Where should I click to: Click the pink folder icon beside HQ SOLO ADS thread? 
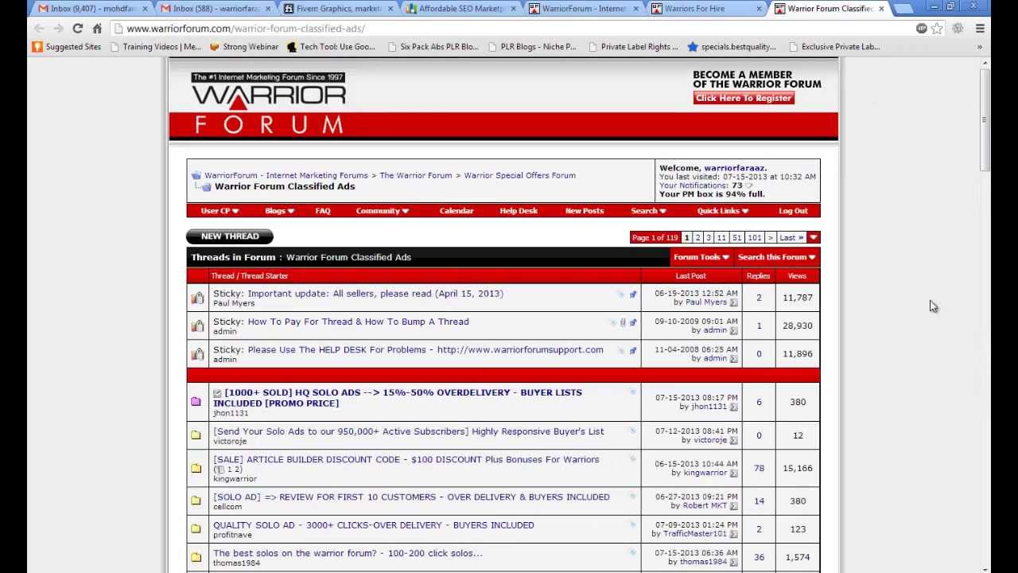tap(196, 402)
